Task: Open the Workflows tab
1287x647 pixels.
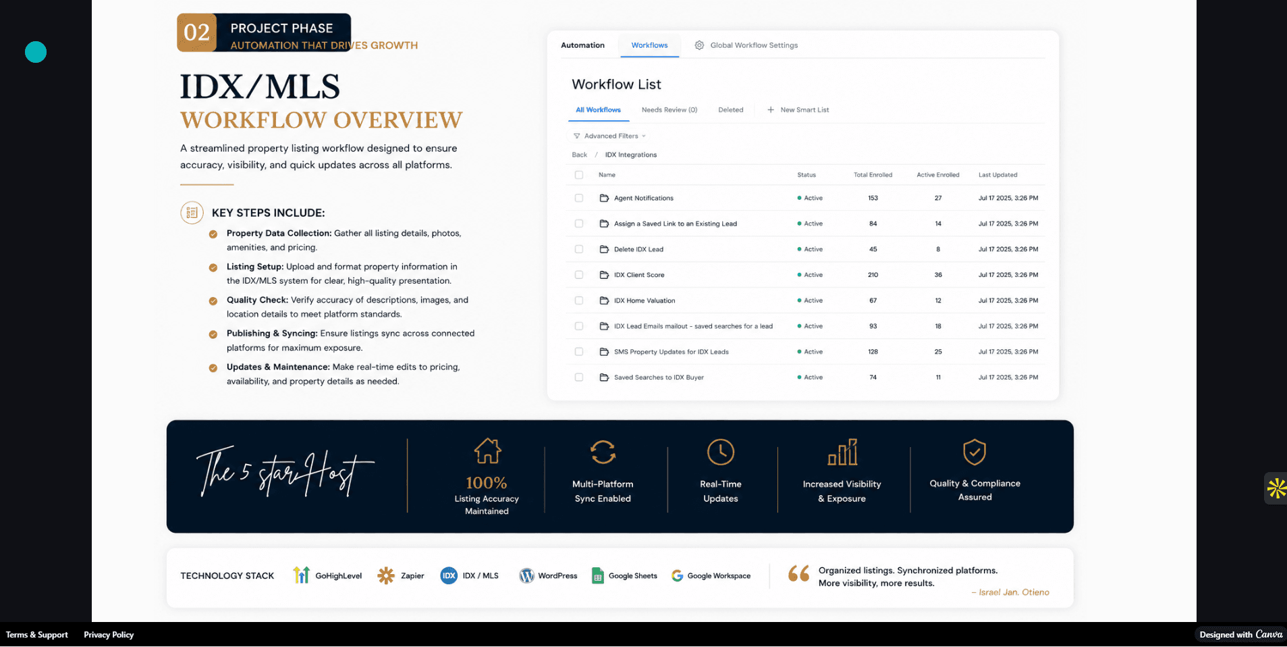Action: pyautogui.click(x=649, y=45)
